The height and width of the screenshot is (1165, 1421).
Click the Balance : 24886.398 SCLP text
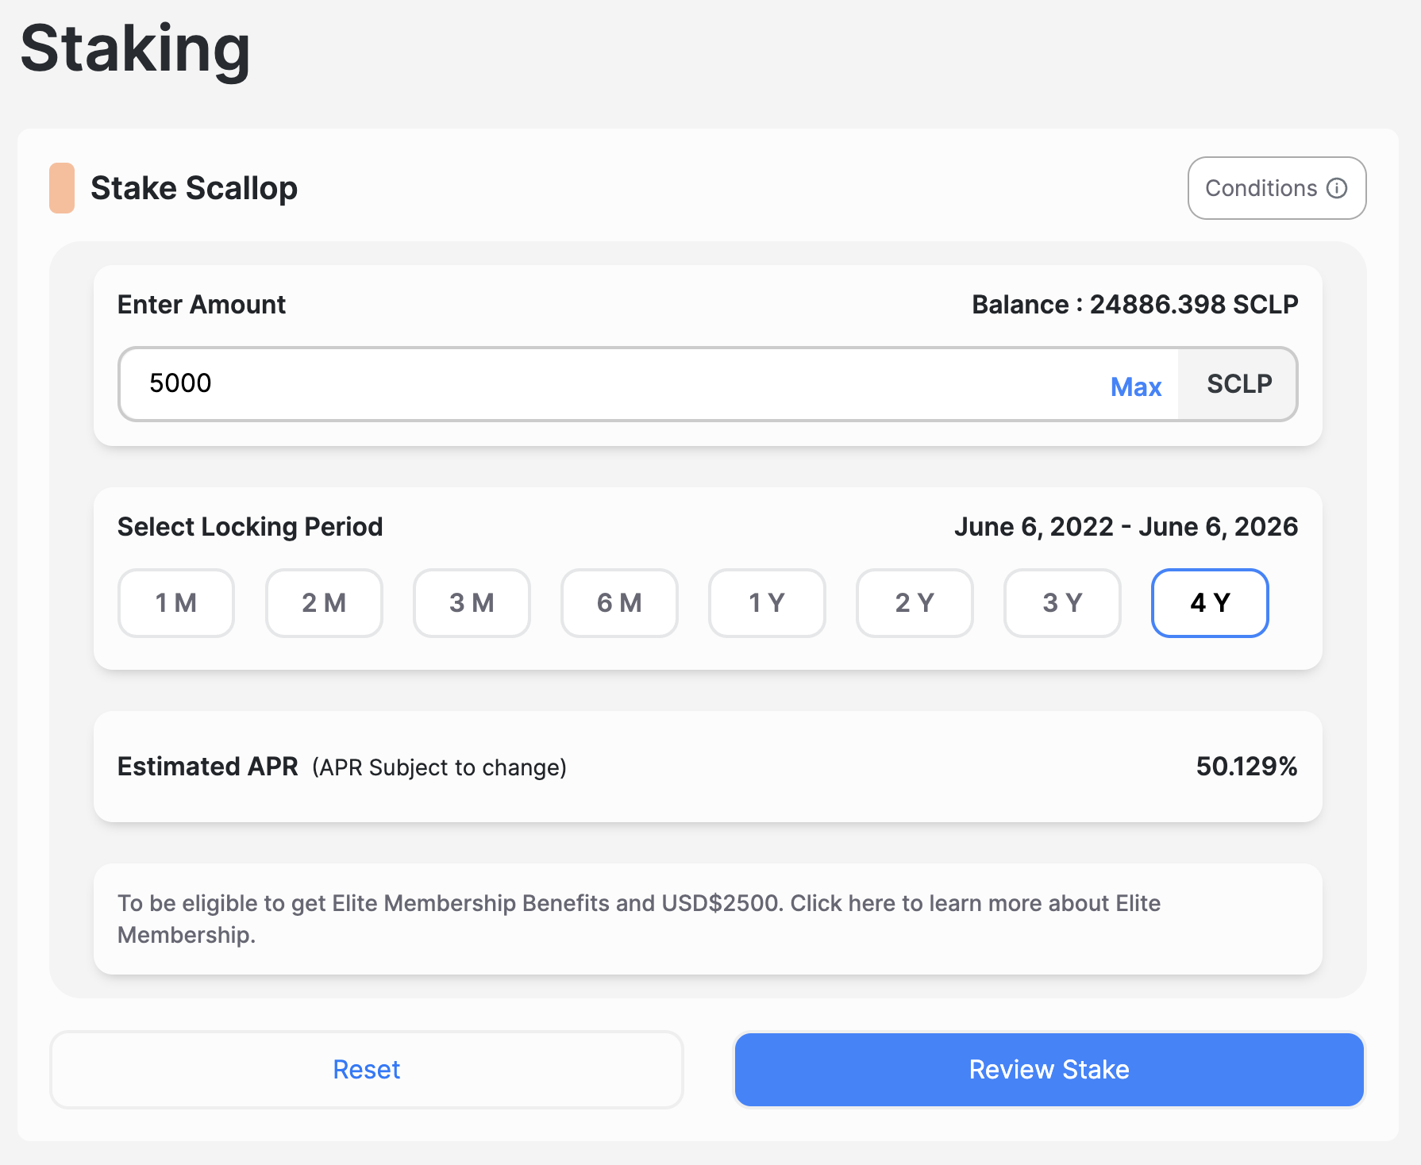click(1135, 305)
